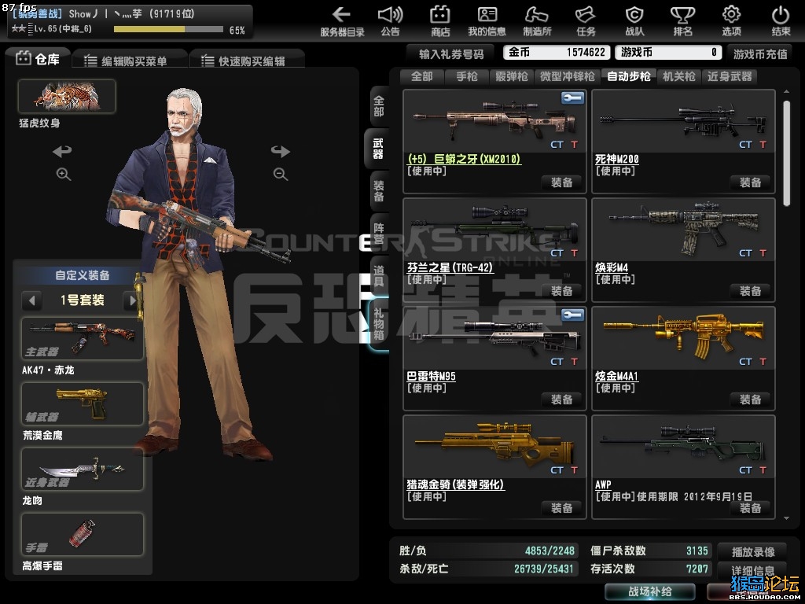Click 装备 button for 炫金M4A1
This screenshot has width=805, height=604.
point(750,400)
